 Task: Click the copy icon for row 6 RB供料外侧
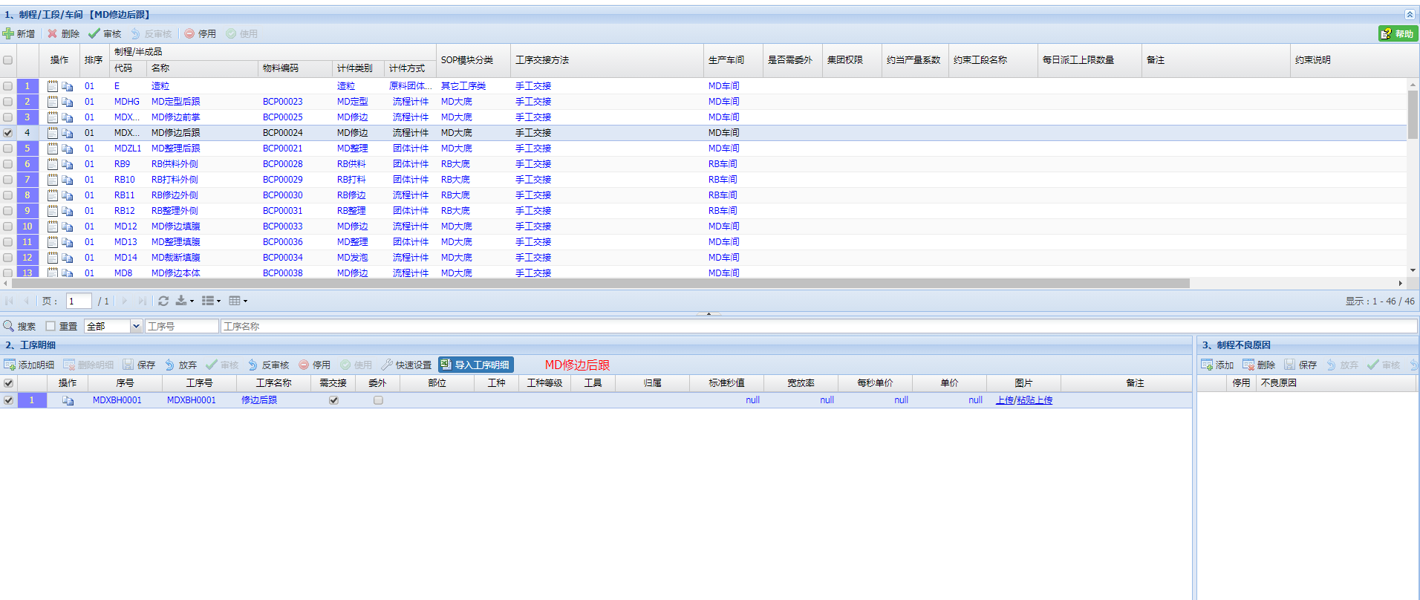(68, 164)
